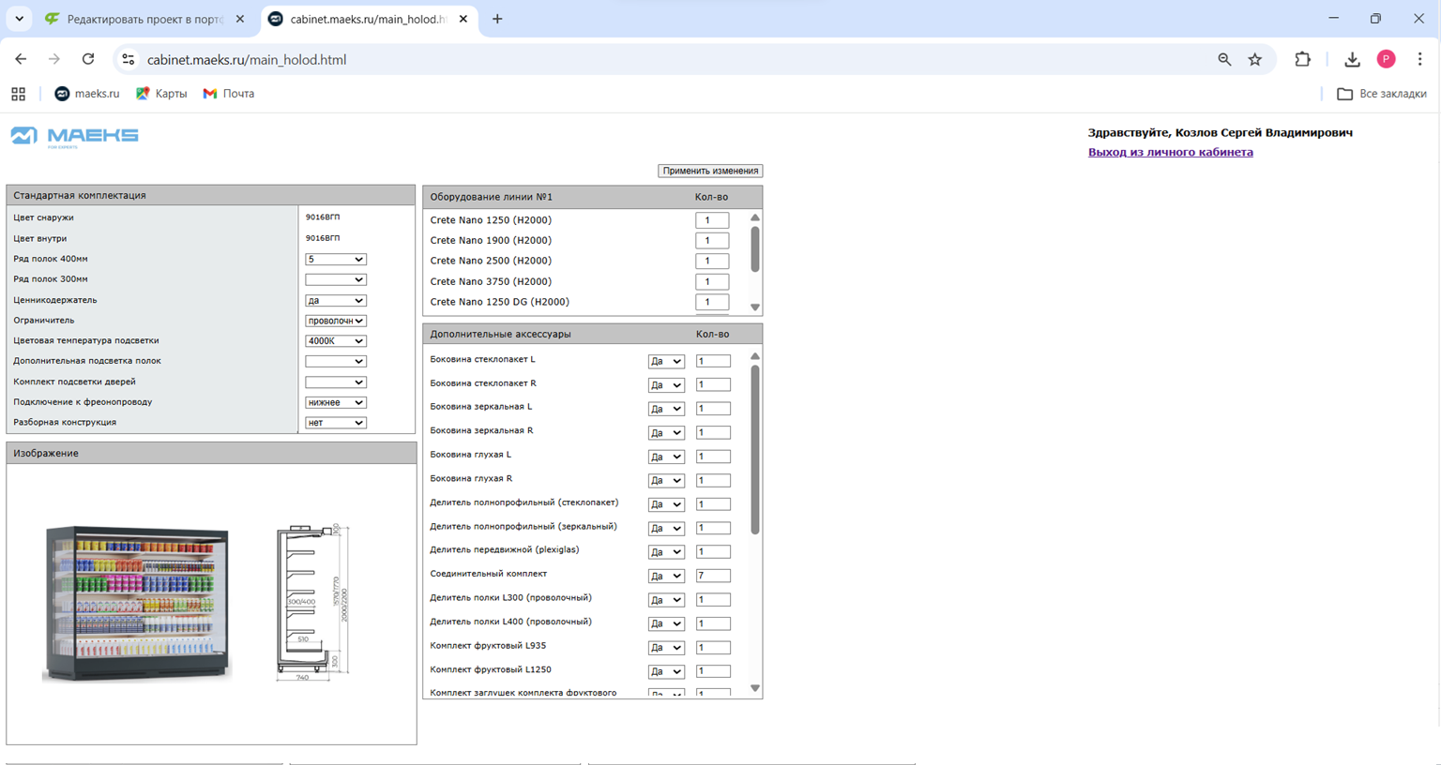Open the Chrome three-dot menu
The height and width of the screenshot is (765, 1441).
[x=1419, y=59]
